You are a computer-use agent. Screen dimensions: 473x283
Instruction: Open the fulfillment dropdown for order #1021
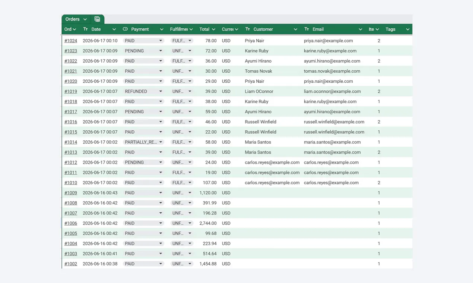190,71
